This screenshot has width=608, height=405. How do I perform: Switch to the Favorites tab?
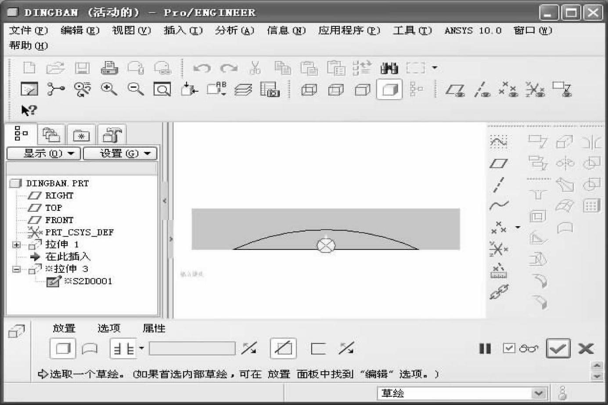point(81,135)
